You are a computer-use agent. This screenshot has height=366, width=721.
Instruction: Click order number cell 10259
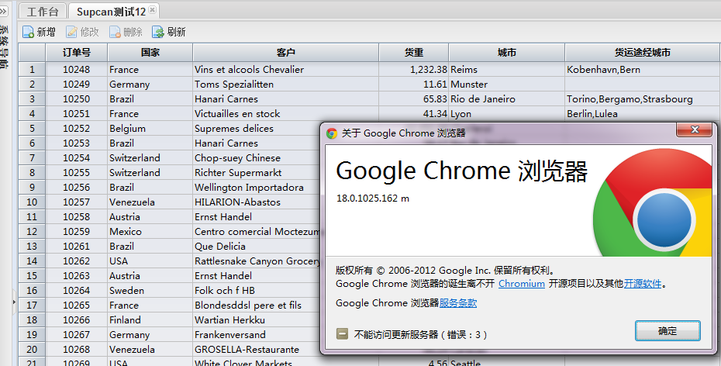tap(76, 231)
